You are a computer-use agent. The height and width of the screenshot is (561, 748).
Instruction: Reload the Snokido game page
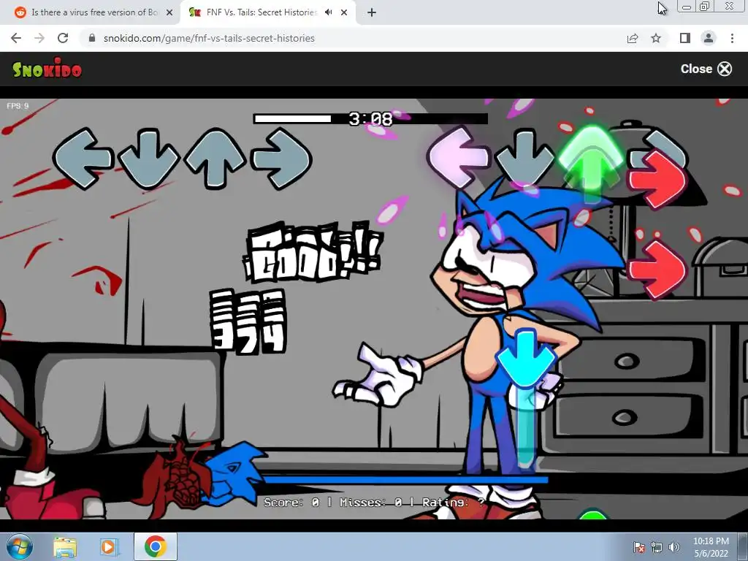(63, 38)
